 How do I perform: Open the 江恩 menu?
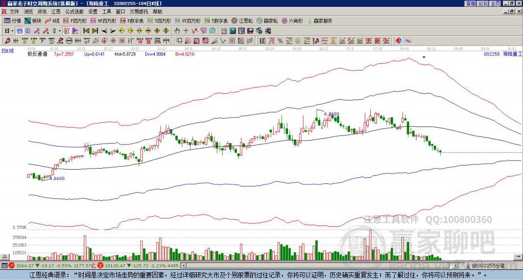pos(56,12)
